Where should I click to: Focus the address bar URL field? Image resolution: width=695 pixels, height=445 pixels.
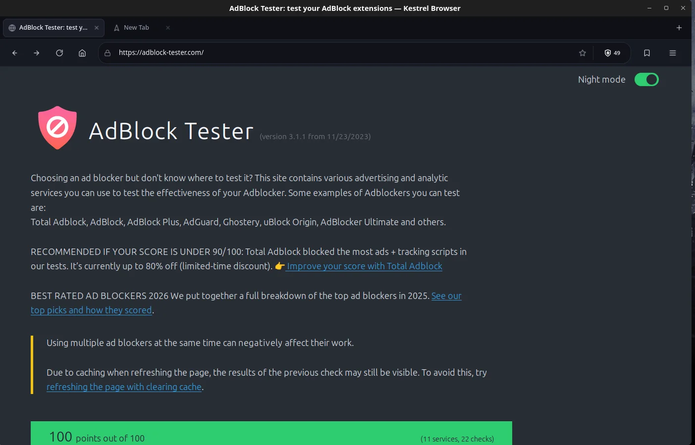(x=342, y=53)
